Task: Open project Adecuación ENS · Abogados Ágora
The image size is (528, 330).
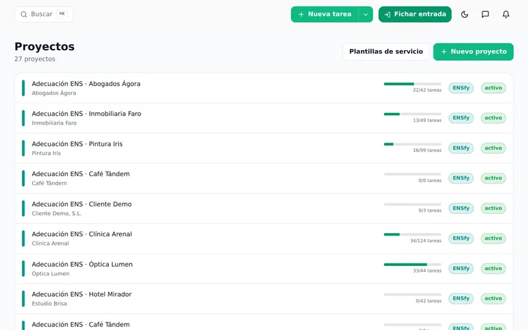Action: tap(264, 88)
